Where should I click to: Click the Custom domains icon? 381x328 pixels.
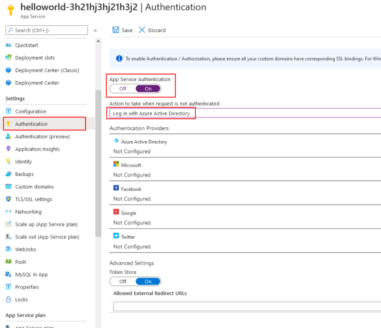click(x=8, y=187)
